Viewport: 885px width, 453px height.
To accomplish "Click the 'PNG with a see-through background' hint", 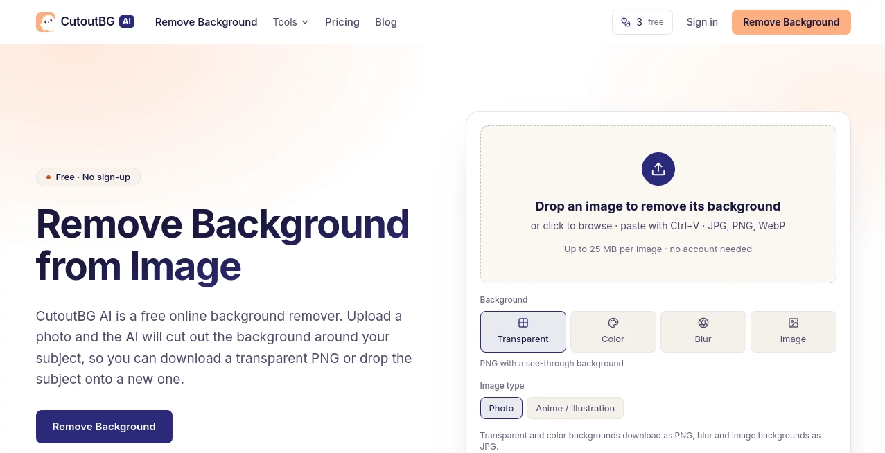I will pyautogui.click(x=552, y=364).
